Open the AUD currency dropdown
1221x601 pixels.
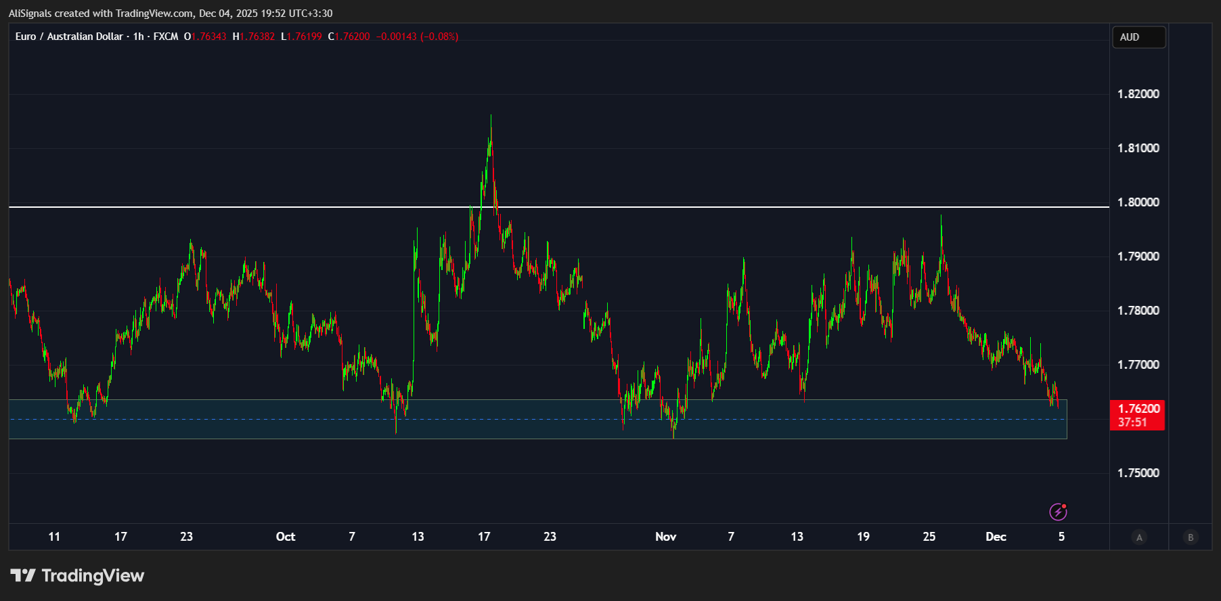point(1139,37)
